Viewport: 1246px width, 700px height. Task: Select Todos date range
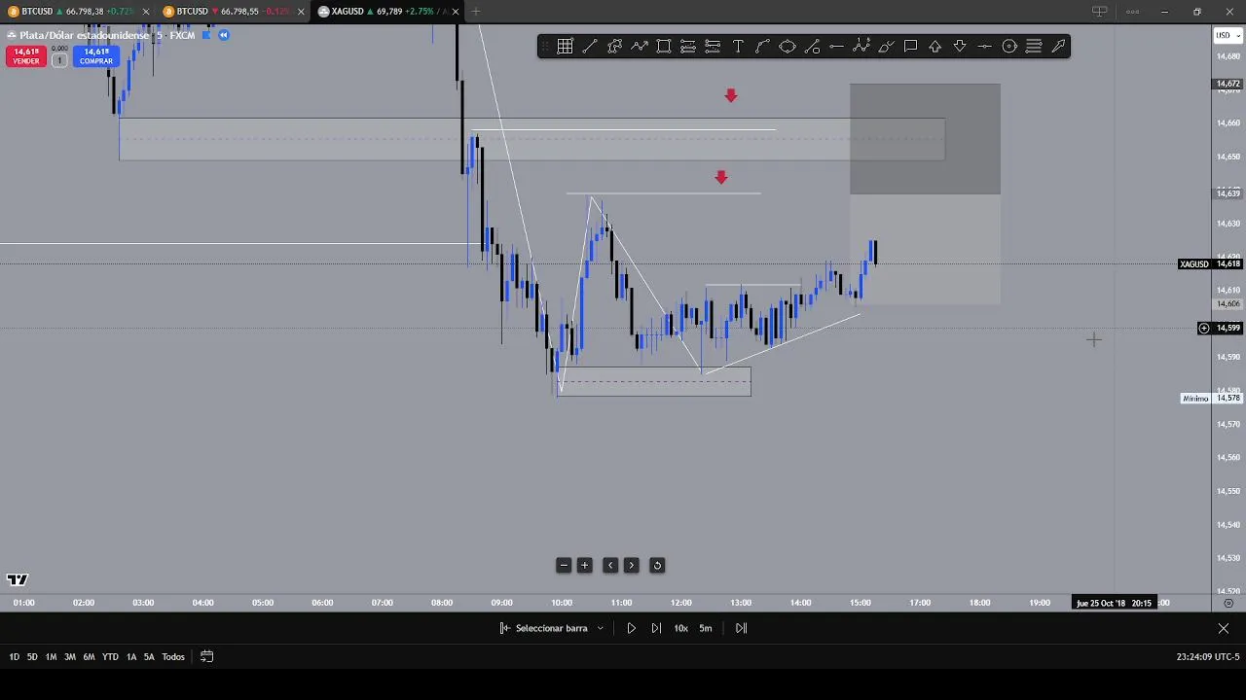pos(173,657)
